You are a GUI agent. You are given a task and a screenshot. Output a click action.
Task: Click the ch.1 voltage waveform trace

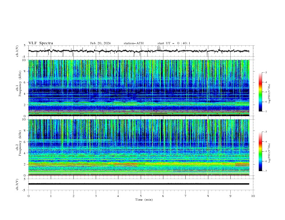[x=139, y=51]
